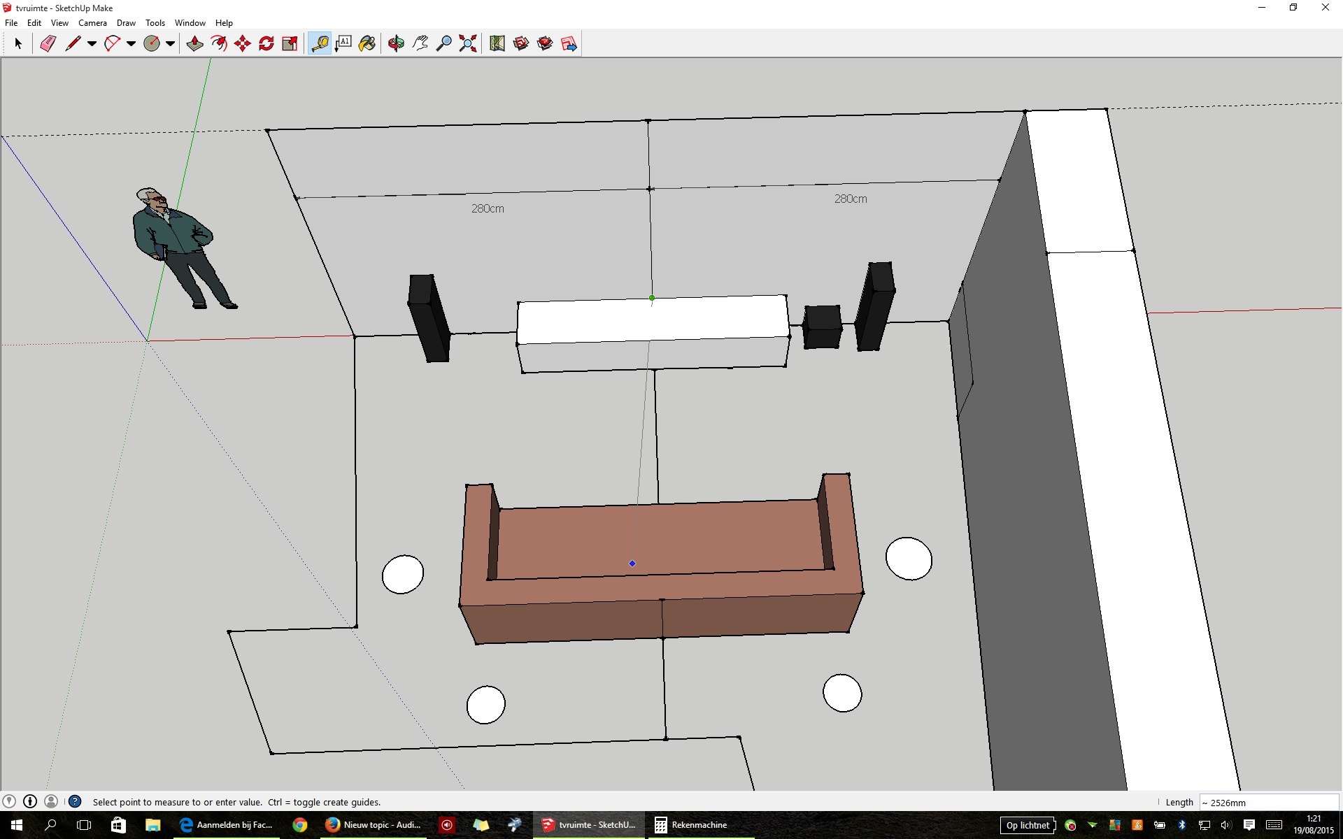1343x839 pixels.
Task: Pick the Paint Bucket tool
Action: pyautogui.click(x=367, y=43)
